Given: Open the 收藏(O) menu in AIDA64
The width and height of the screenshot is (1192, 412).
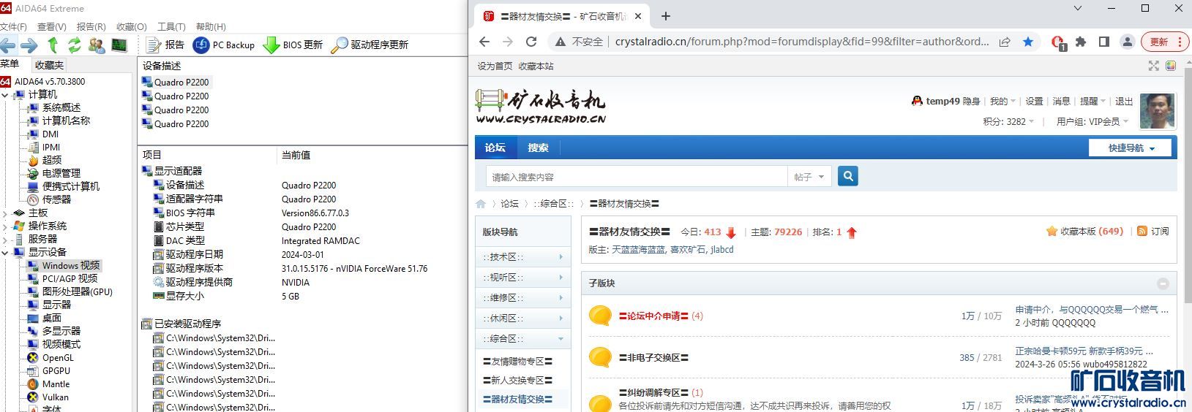Looking at the screenshot, I should [x=132, y=26].
